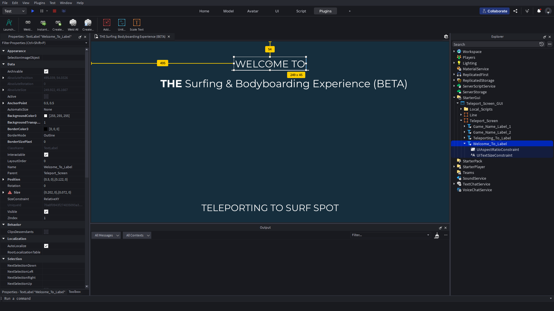Toggle the Active checkbox
The width and height of the screenshot is (554, 311).
point(46,96)
